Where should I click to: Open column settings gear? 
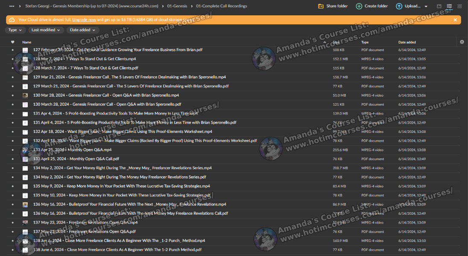pyautogui.click(x=462, y=42)
